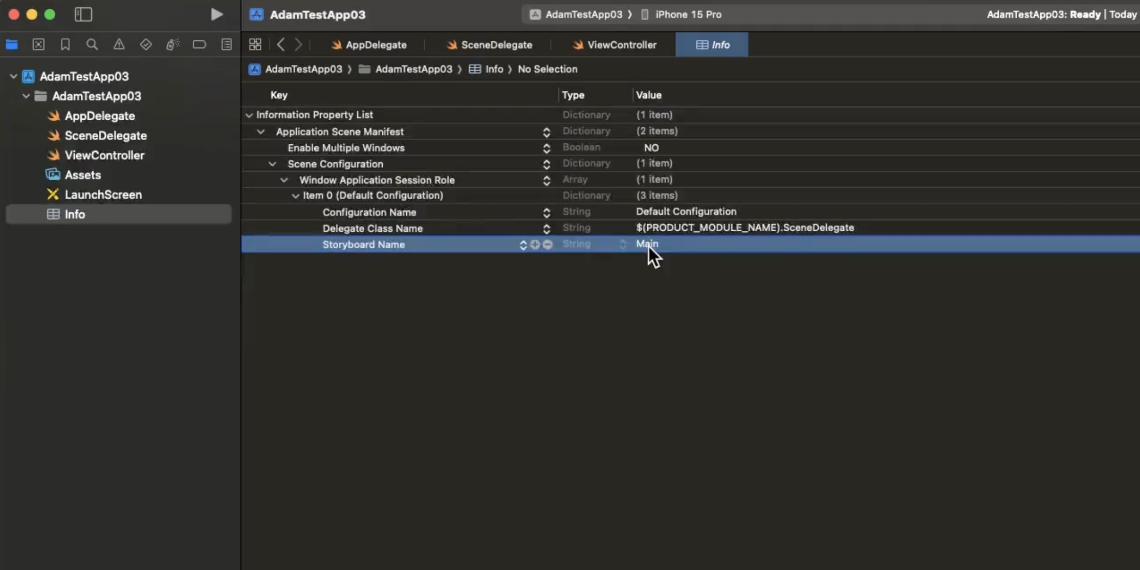Open key stepper for Window Application Session Role

pyautogui.click(x=546, y=181)
